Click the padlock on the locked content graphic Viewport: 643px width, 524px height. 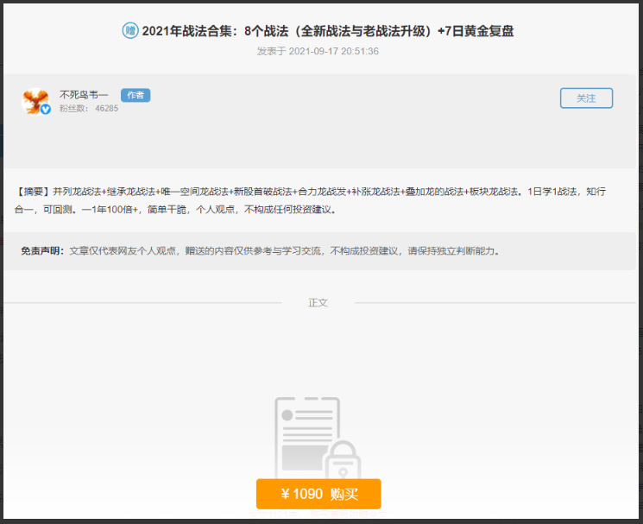[343, 462]
